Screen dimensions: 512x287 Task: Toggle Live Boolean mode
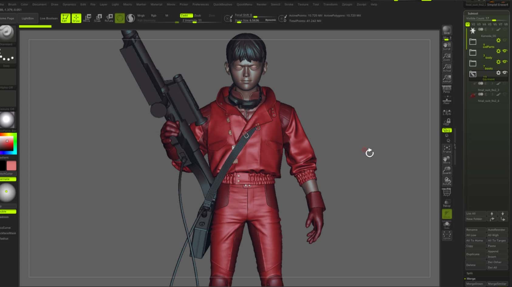[x=49, y=18]
